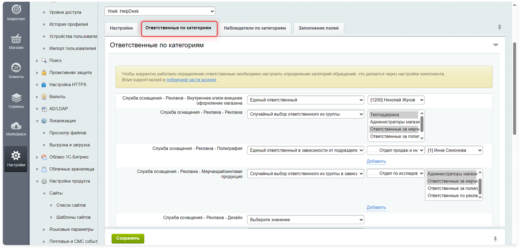Select Техподдержка in the Реклама group list

tap(394, 115)
